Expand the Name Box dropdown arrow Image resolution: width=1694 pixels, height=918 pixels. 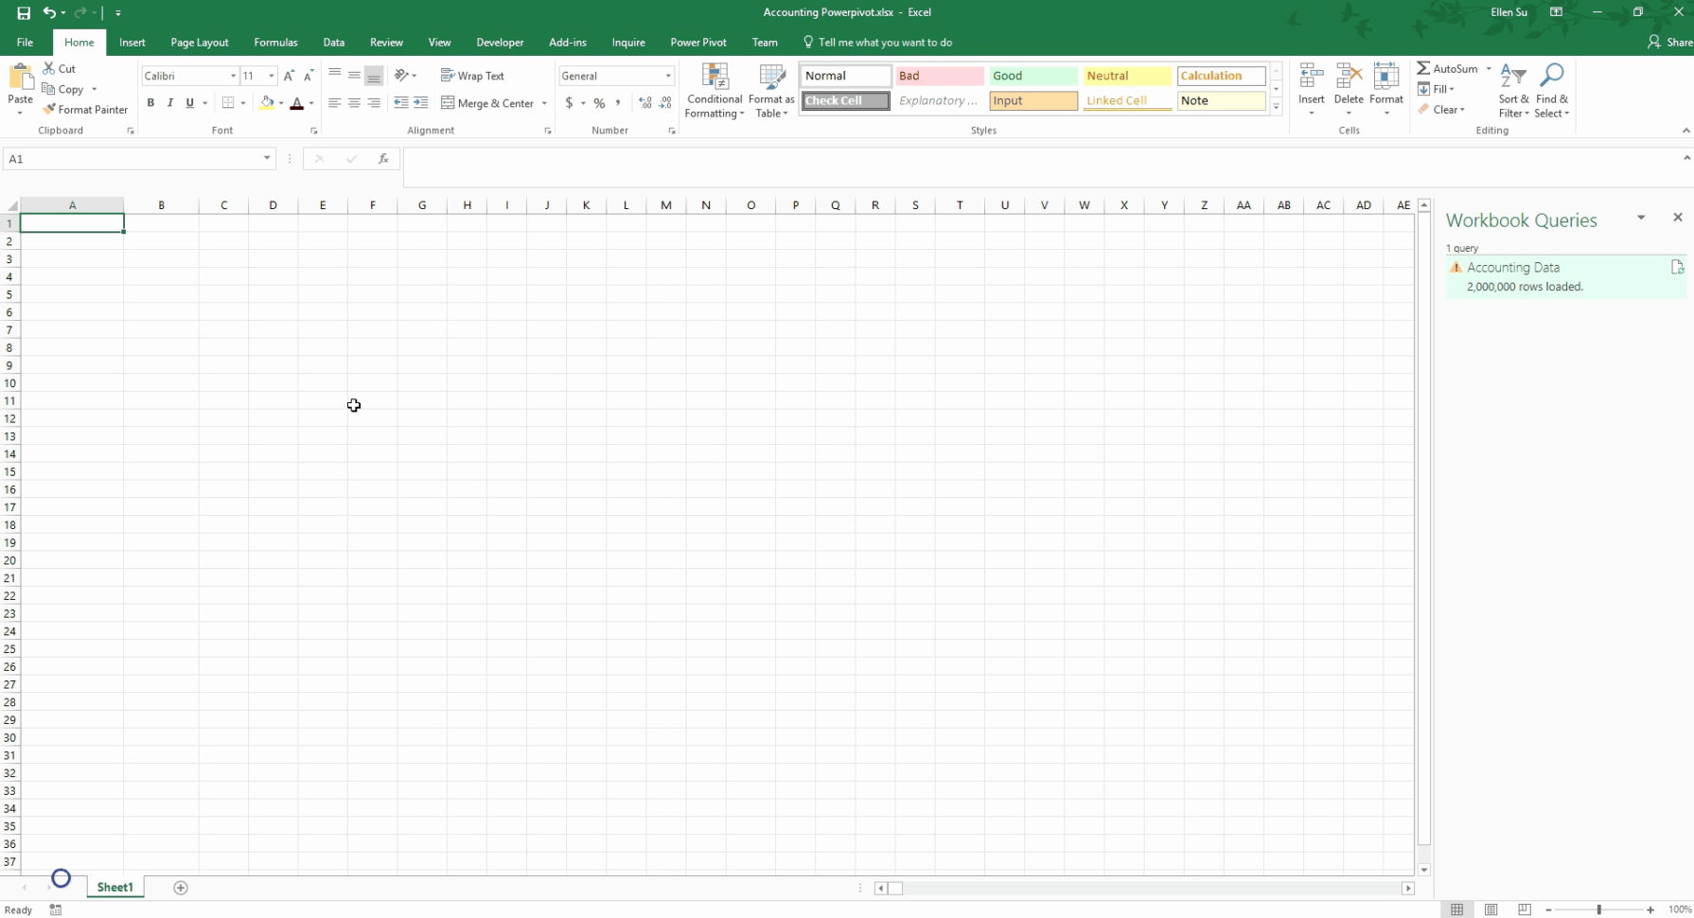[267, 159]
